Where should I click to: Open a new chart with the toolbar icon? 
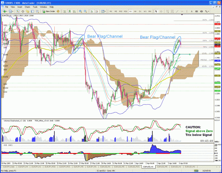click(4, 11)
